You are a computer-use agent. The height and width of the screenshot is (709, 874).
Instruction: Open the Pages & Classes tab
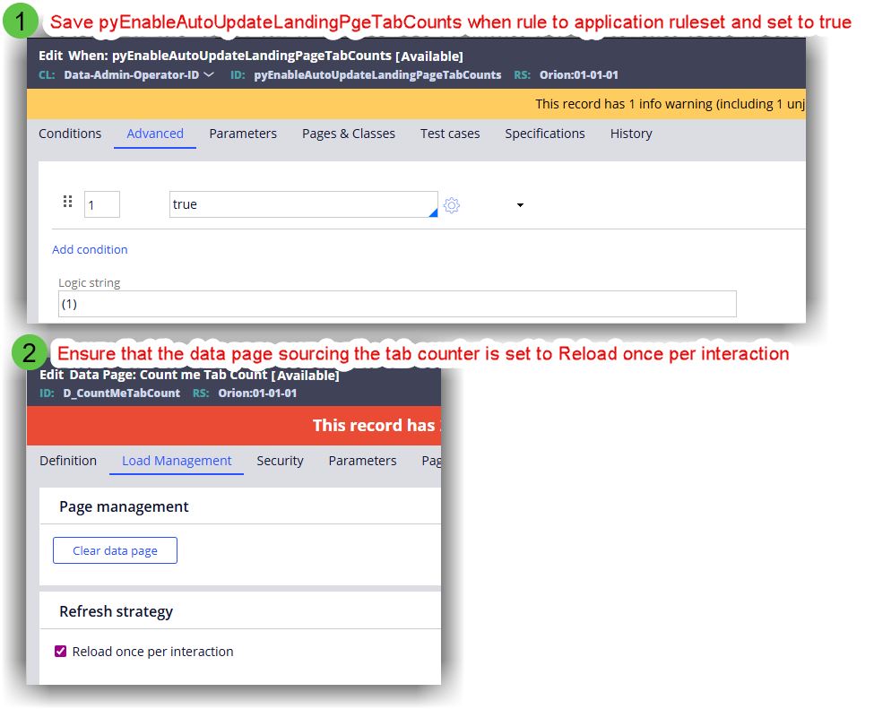[x=348, y=134]
